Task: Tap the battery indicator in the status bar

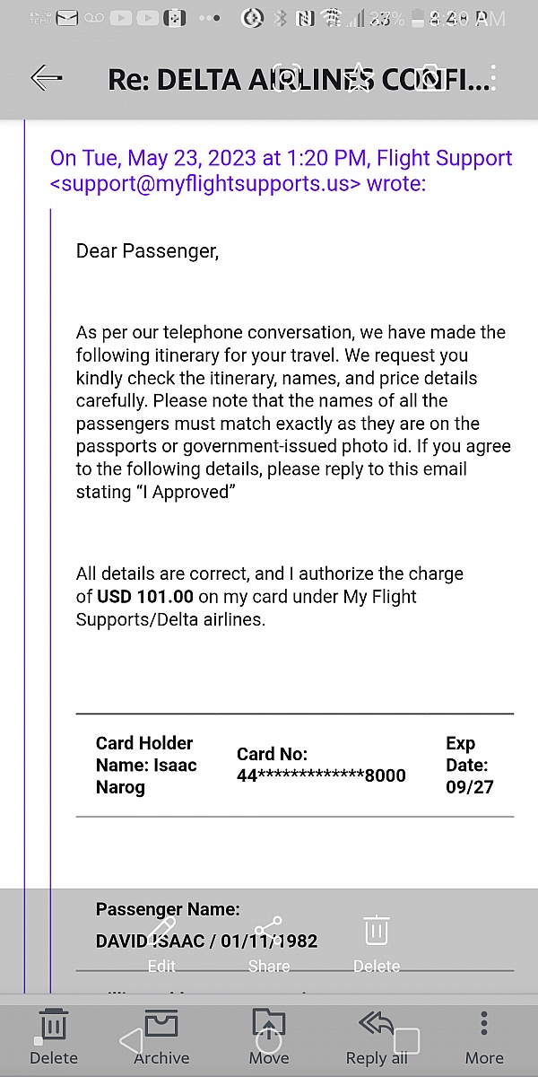Action: pos(418,18)
